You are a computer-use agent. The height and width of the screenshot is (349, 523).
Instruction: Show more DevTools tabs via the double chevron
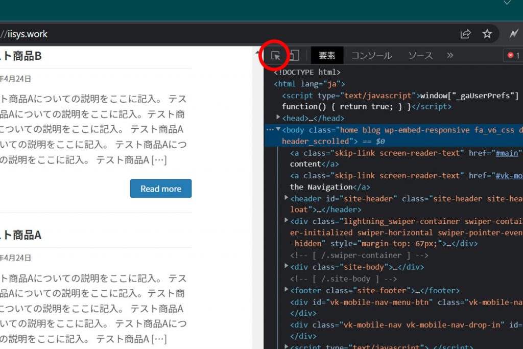pyautogui.click(x=450, y=55)
